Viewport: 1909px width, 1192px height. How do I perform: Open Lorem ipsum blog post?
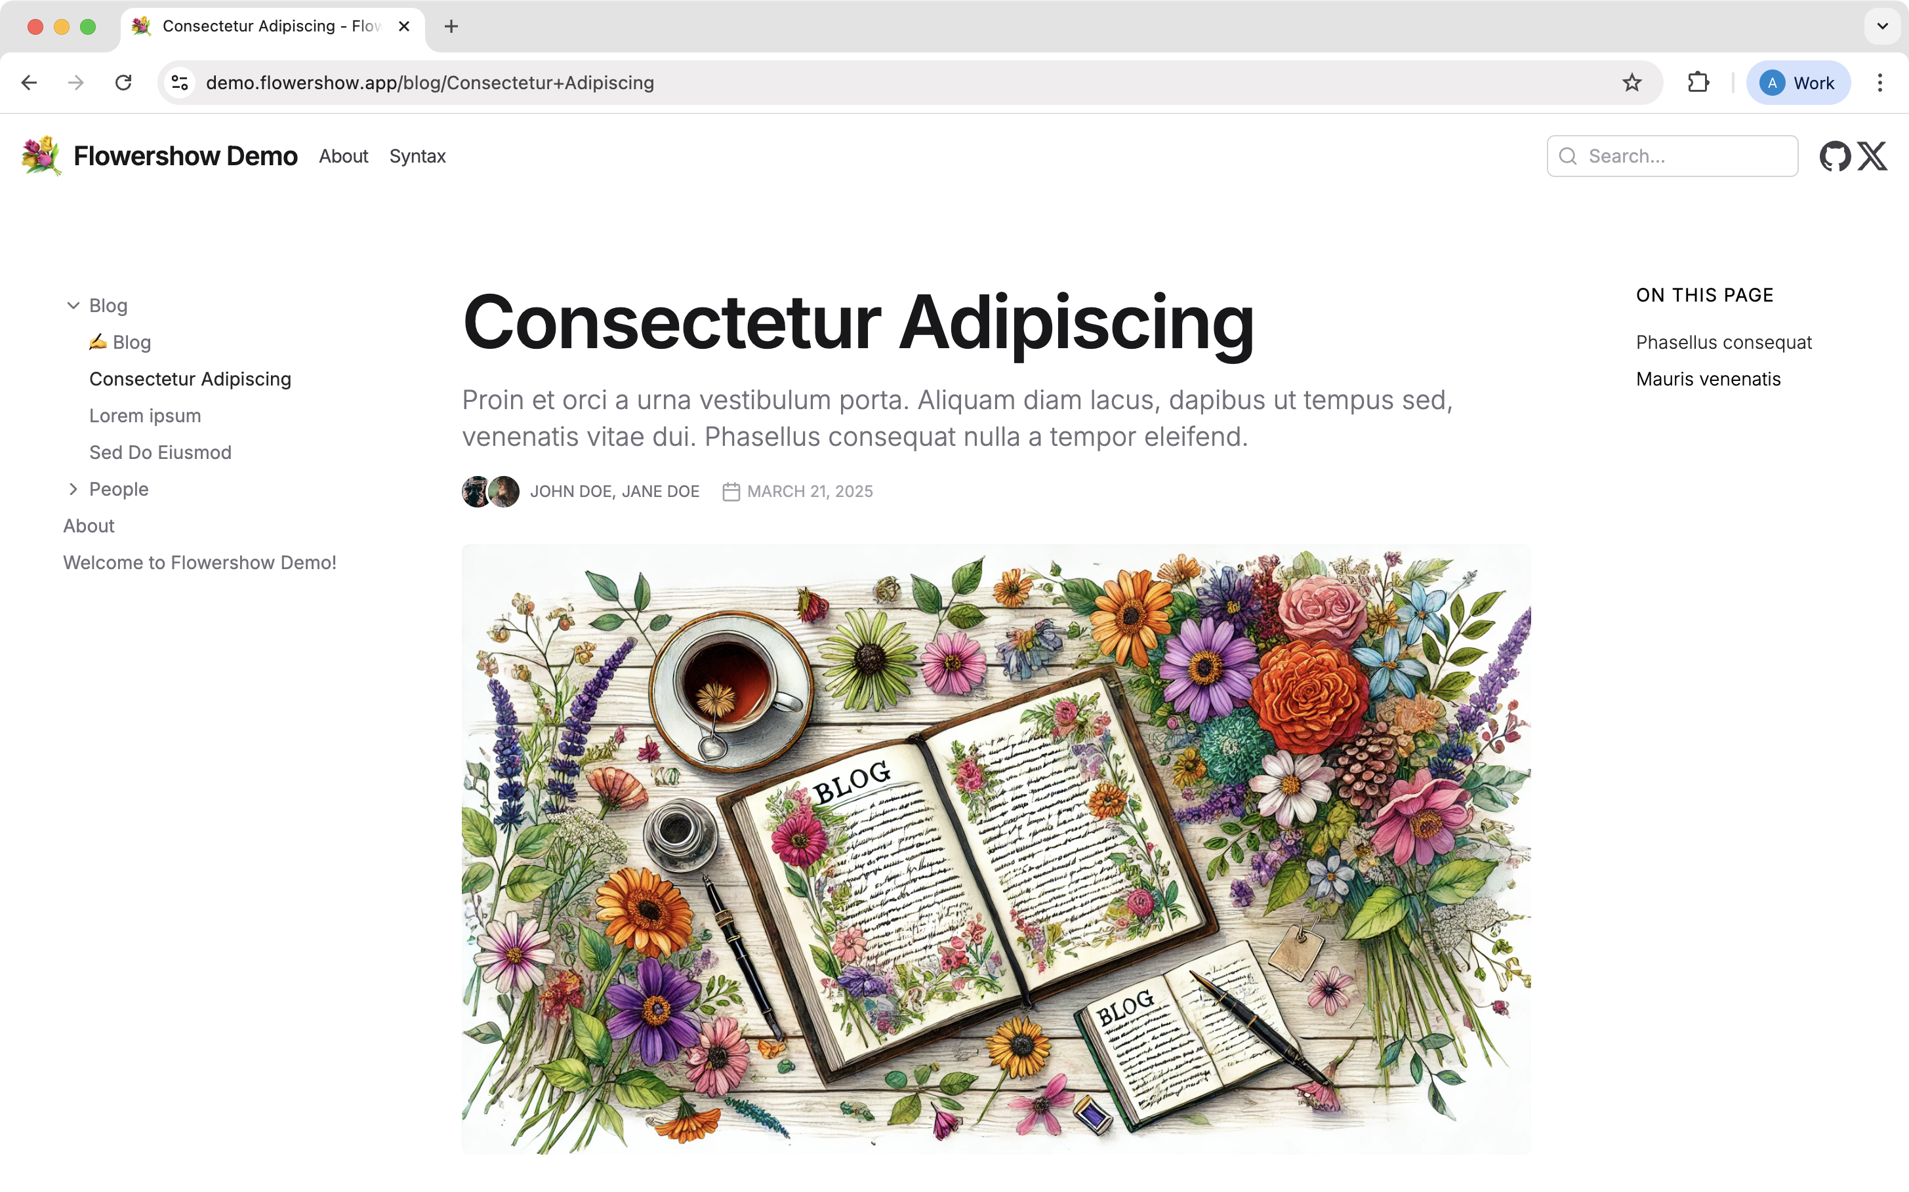[145, 416]
